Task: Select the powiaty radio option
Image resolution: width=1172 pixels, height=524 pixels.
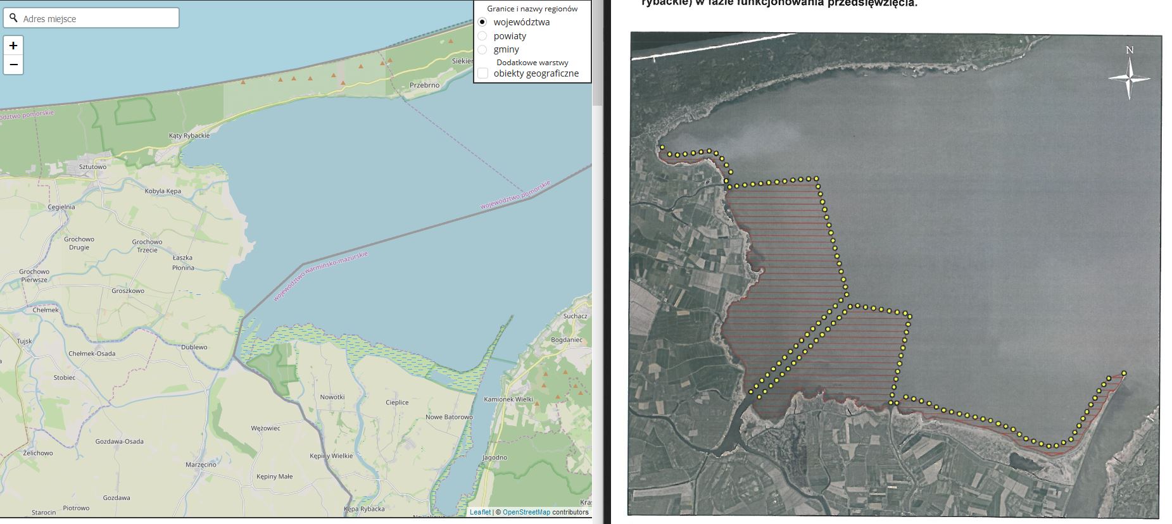Action: [x=482, y=36]
